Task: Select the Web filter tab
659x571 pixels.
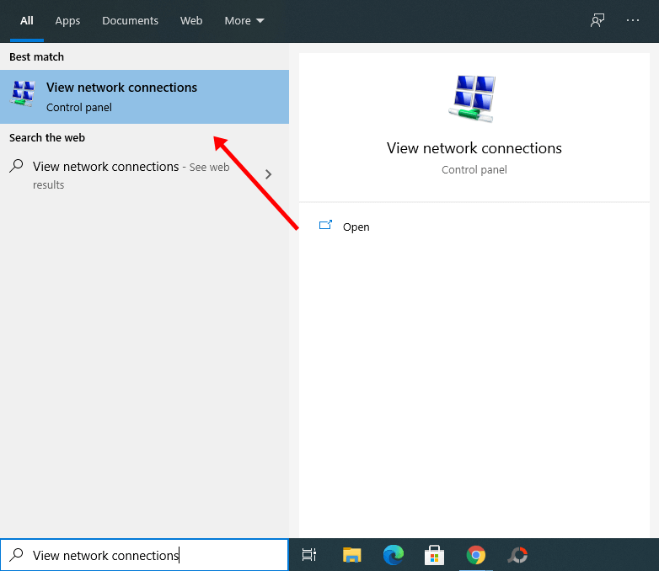Action: (191, 20)
